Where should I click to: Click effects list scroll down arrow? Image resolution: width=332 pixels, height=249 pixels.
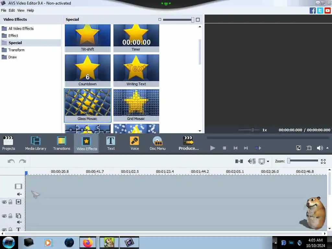point(200,131)
